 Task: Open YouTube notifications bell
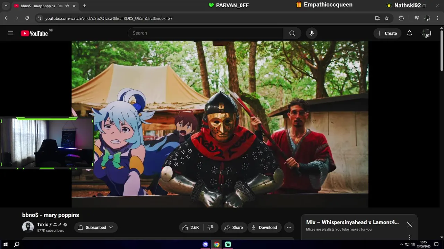tap(409, 33)
